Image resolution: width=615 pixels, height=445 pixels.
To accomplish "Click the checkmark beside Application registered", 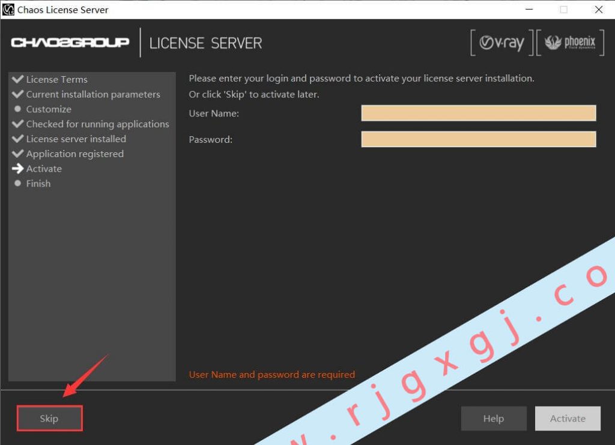I will 17,153.
